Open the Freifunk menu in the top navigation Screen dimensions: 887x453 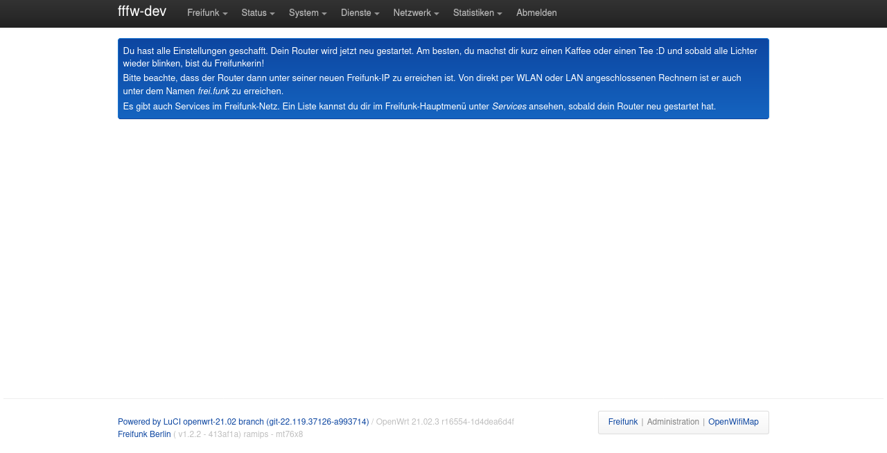coord(203,13)
